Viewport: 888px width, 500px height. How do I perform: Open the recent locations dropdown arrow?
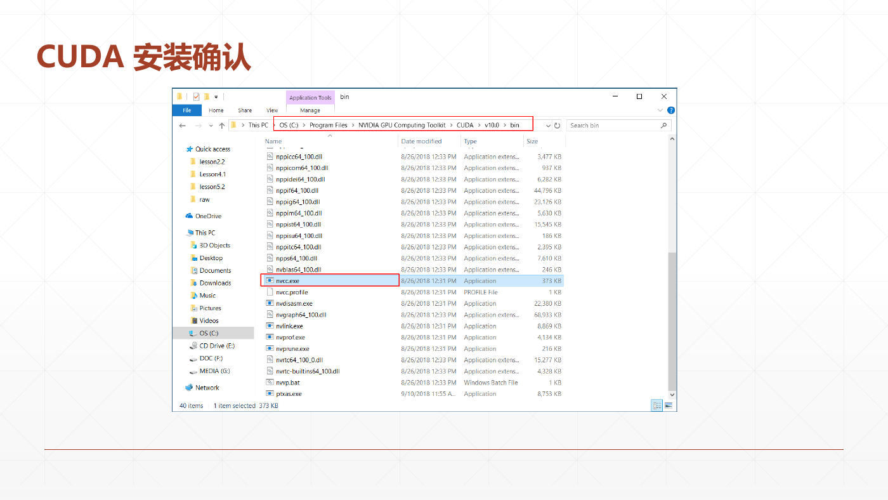[211, 126]
